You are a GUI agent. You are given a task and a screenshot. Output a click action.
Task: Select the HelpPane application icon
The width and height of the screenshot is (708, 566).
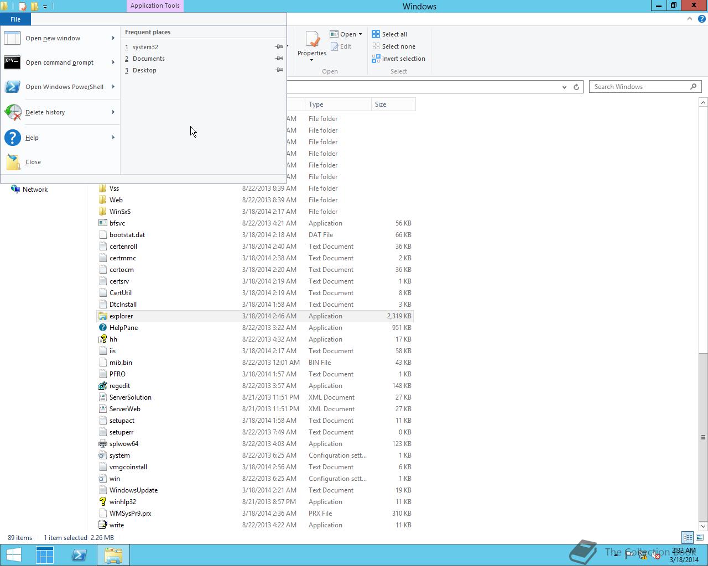click(102, 328)
